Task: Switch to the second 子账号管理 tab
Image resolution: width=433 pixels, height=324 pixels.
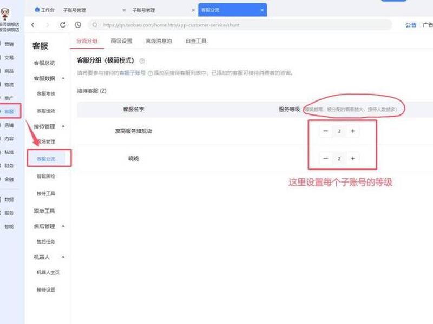Action: click(143, 10)
